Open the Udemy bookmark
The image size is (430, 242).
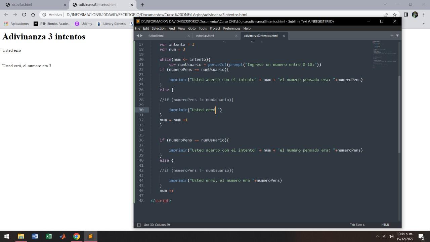coord(83,24)
